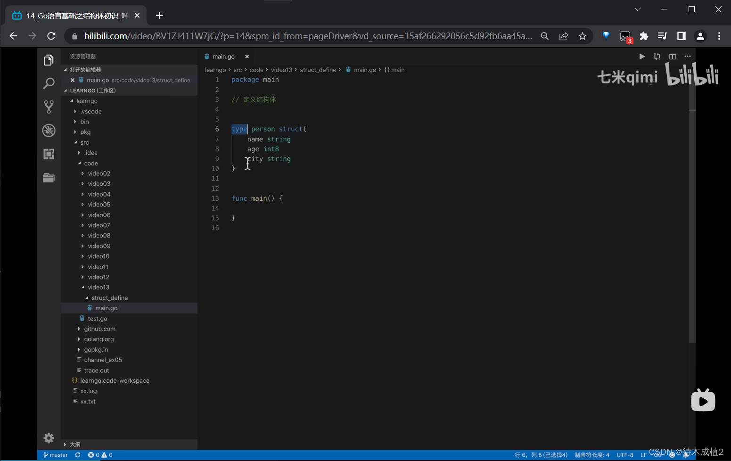Screen dimensions: 731x461
Task: Open the Chrome three-dot menu
Action: tap(719, 36)
